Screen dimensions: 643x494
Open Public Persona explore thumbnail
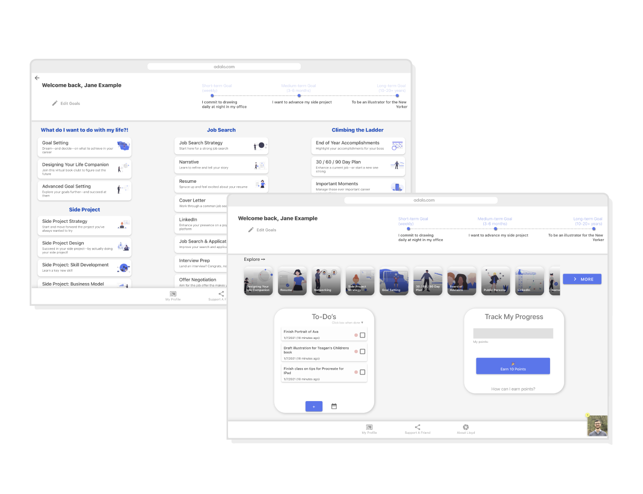coord(496,281)
